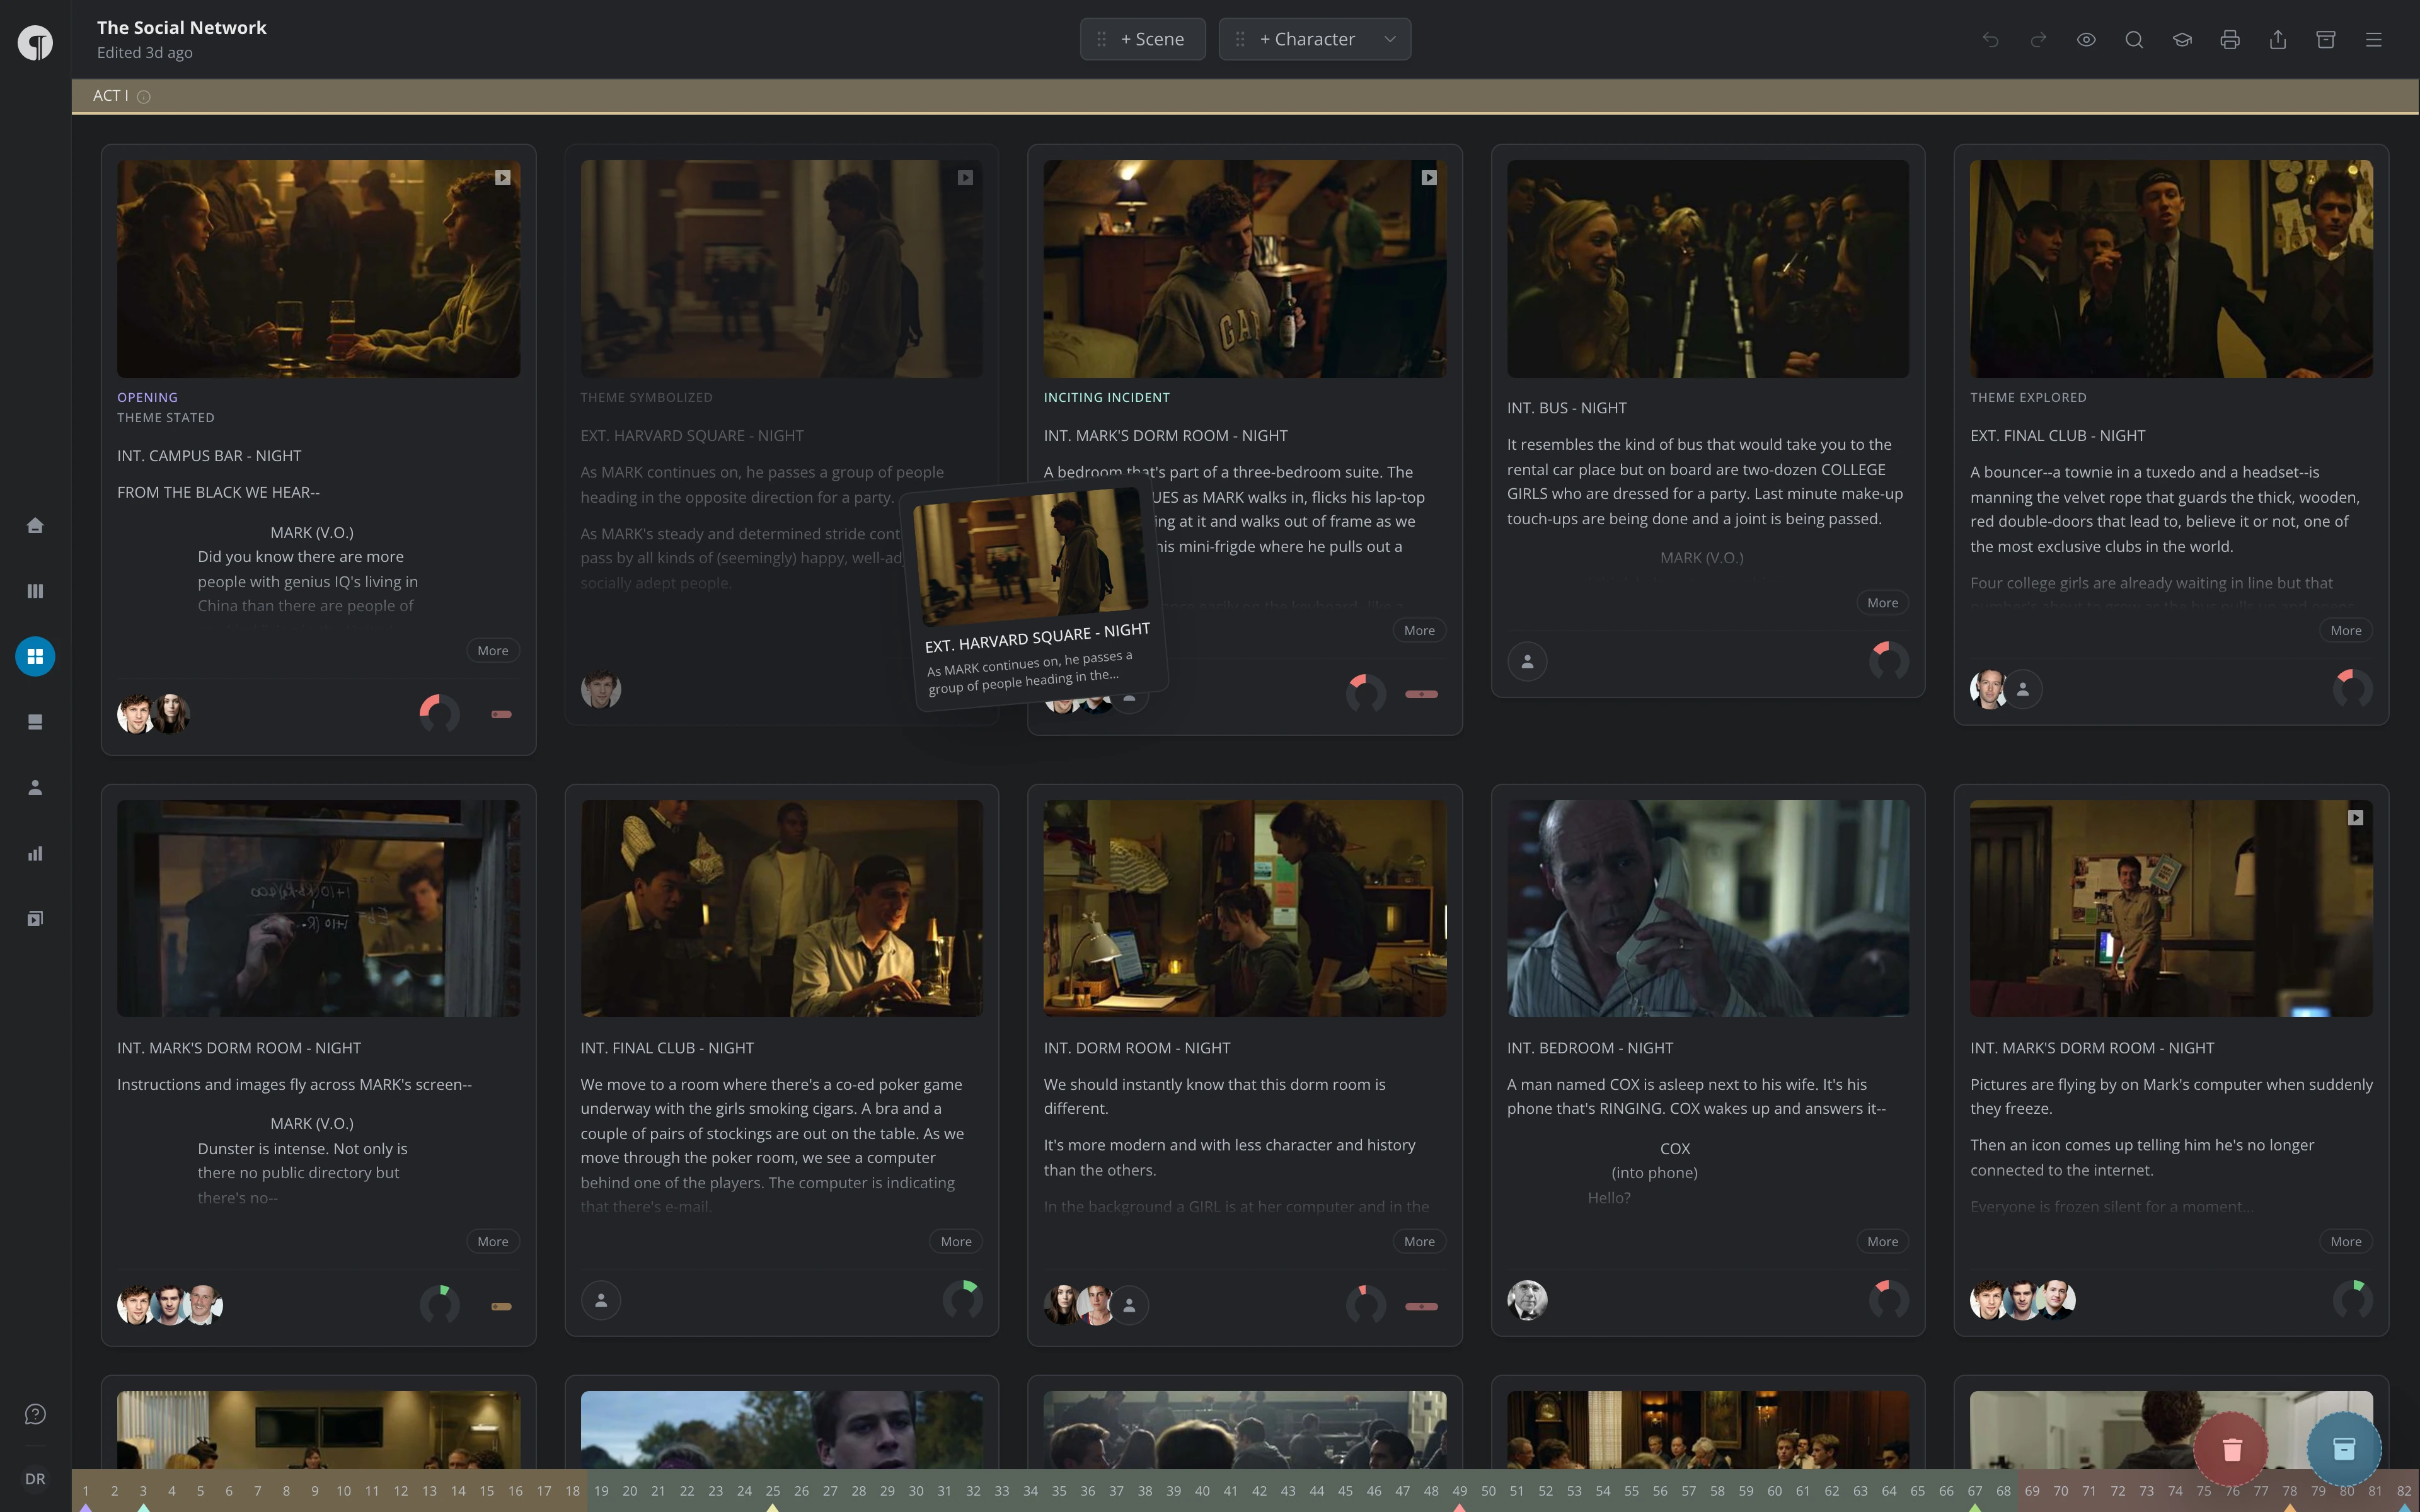Image resolution: width=2420 pixels, height=1512 pixels.
Task: Open the DR user profile menu
Action: 35,1479
